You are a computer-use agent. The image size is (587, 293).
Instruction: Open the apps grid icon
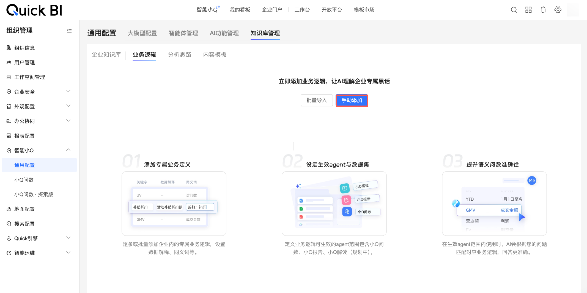[x=528, y=10]
